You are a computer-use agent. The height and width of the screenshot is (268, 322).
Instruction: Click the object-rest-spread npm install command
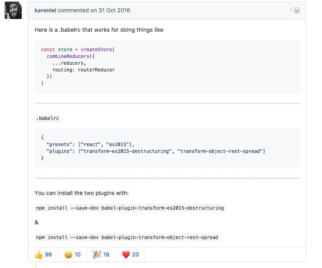click(127, 237)
